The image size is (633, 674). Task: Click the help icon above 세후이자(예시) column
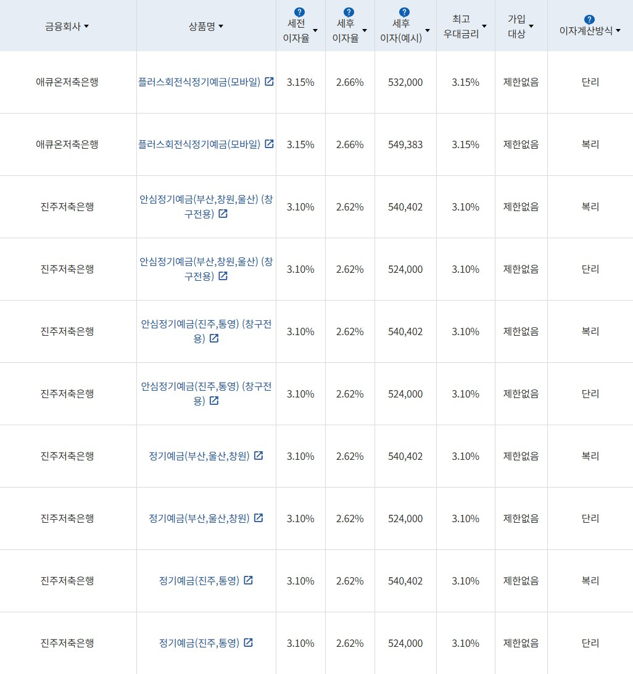click(403, 10)
